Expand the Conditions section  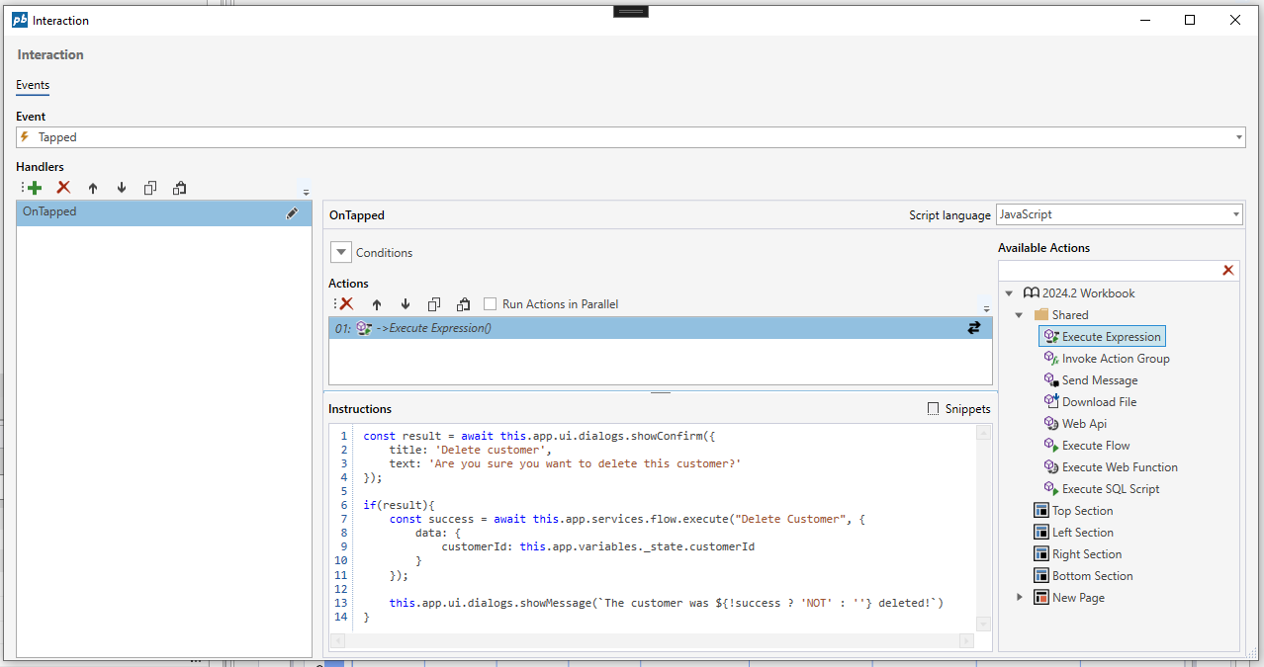click(x=341, y=253)
